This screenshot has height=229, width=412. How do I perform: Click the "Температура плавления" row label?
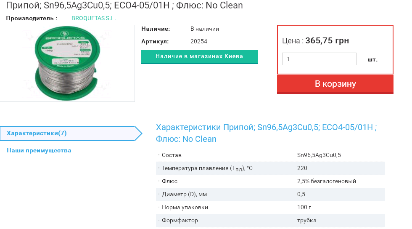click(207, 168)
